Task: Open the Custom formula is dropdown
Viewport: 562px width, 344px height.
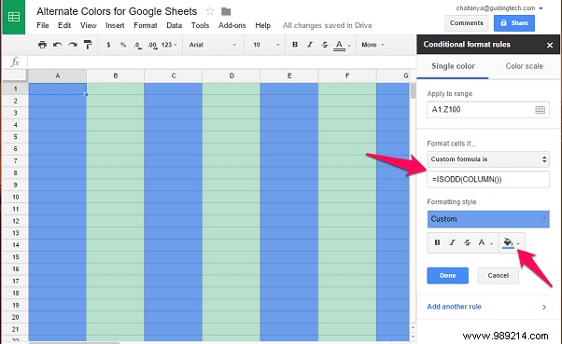Action: pos(488,159)
